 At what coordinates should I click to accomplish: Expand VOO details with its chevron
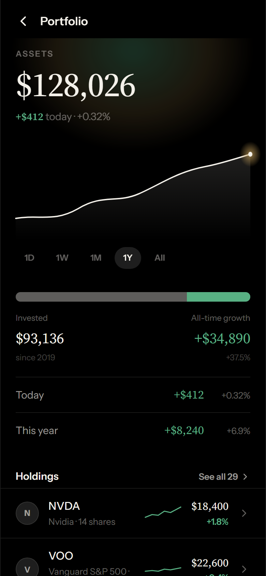tap(244, 569)
